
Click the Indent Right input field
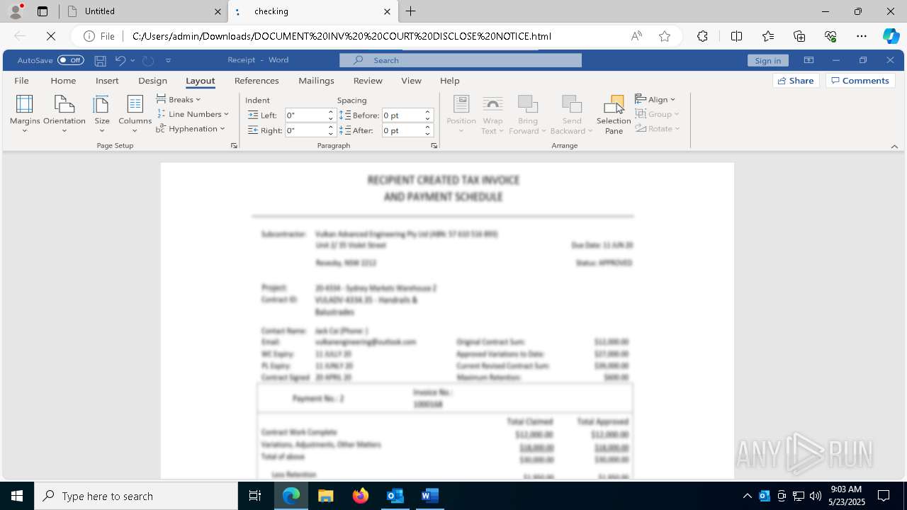point(305,130)
